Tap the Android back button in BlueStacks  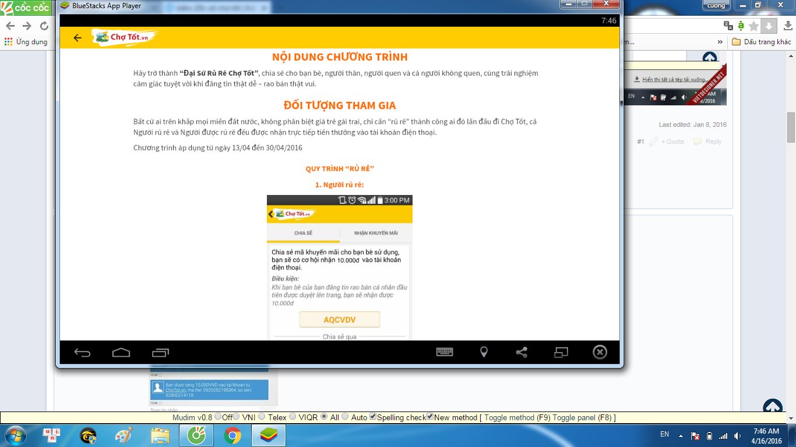pos(82,352)
